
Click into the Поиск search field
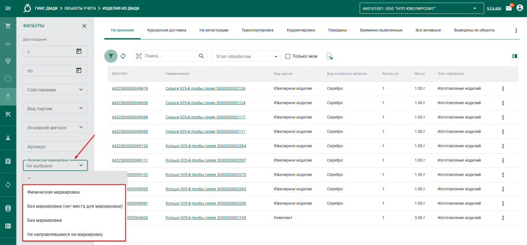pyautogui.click(x=170, y=56)
